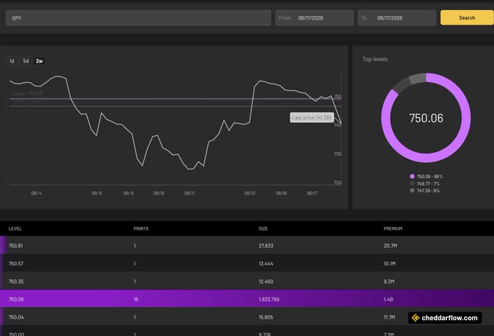
Task: Click the 06/13 date axis label
Action: click(250, 193)
